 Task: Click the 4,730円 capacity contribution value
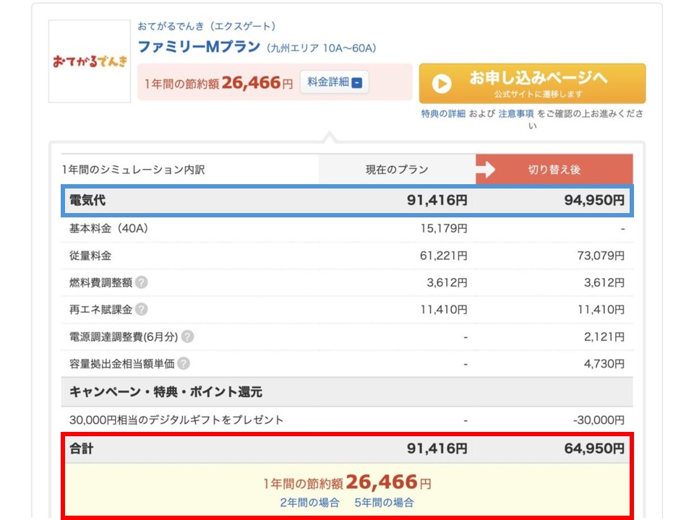coord(604,364)
